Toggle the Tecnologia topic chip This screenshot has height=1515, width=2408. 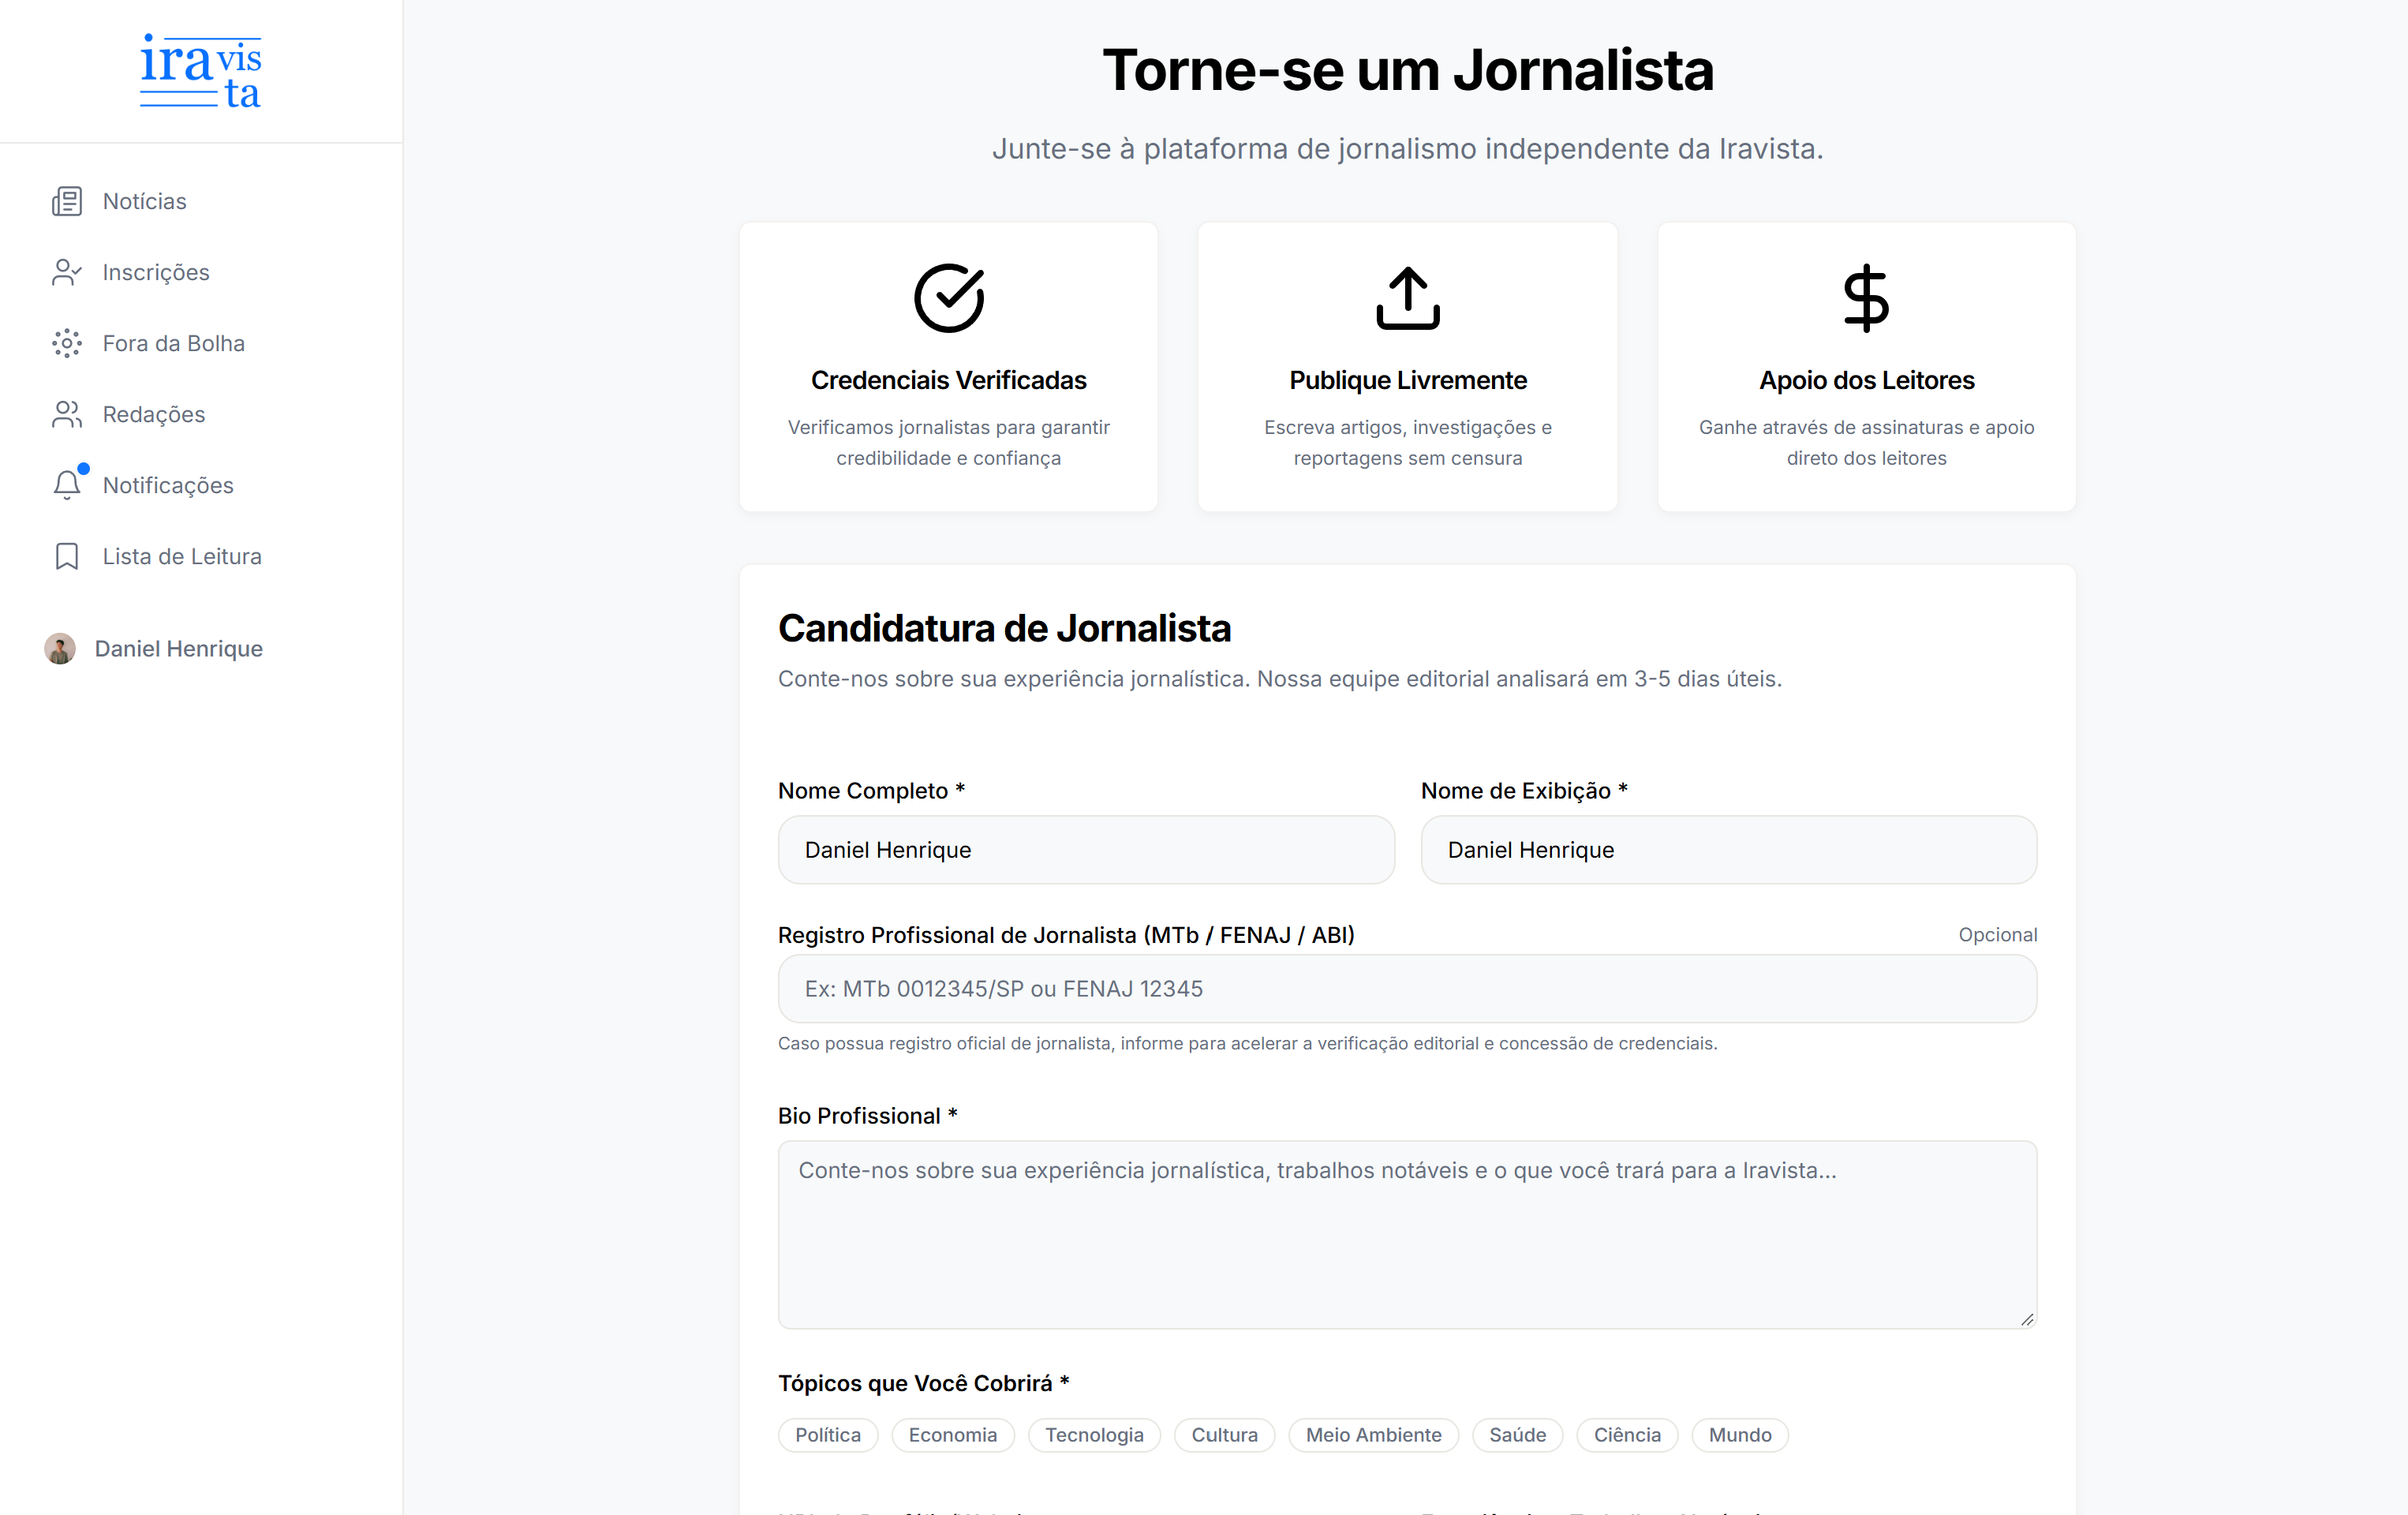pos(1094,1435)
